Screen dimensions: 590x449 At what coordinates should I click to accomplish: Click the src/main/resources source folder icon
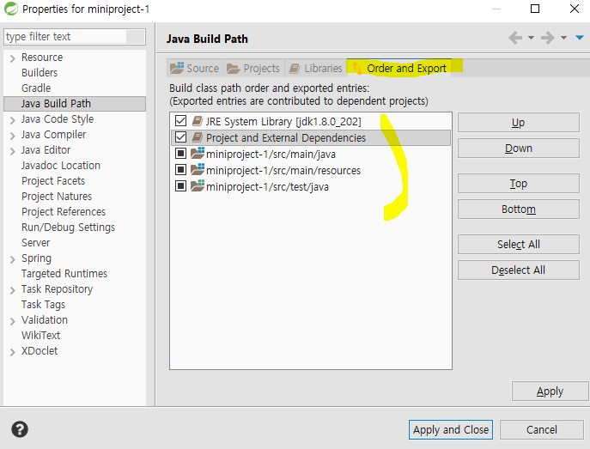tap(198, 170)
